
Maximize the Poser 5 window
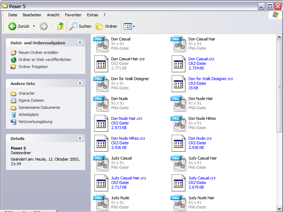[270, 6]
